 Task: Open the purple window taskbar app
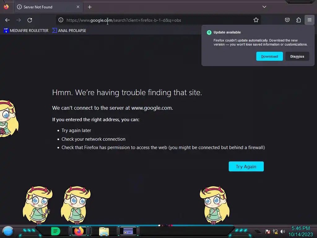[128, 231]
